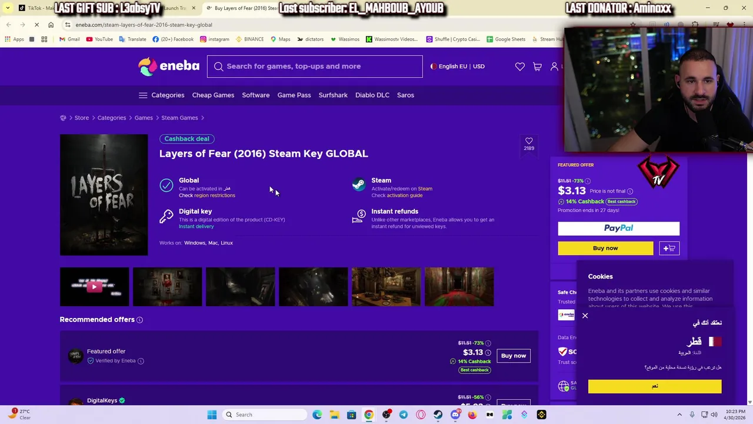Open the Software menu item
The image size is (753, 424).
point(256,95)
